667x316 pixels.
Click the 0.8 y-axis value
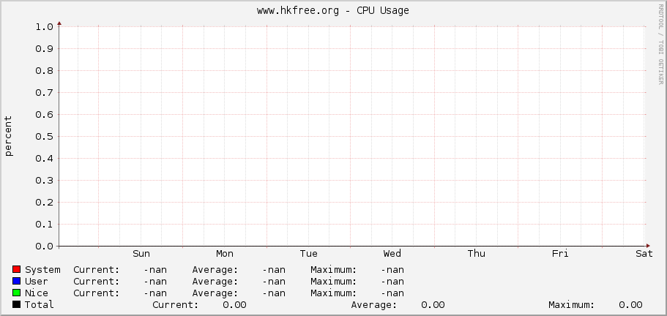(44, 70)
